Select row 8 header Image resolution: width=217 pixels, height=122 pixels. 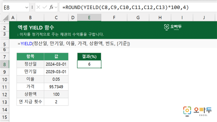point(5,64)
